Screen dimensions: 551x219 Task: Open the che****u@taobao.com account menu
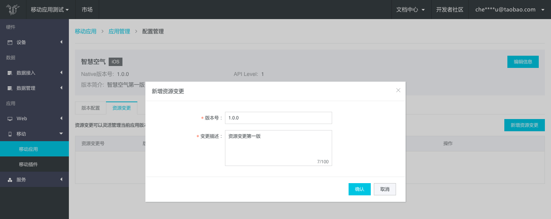coord(510,10)
